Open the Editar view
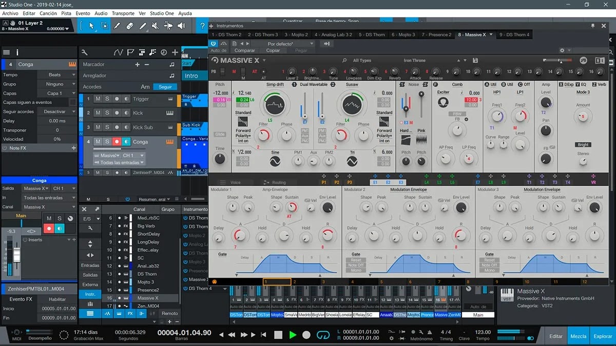This screenshot has width=616, height=346. (556, 336)
